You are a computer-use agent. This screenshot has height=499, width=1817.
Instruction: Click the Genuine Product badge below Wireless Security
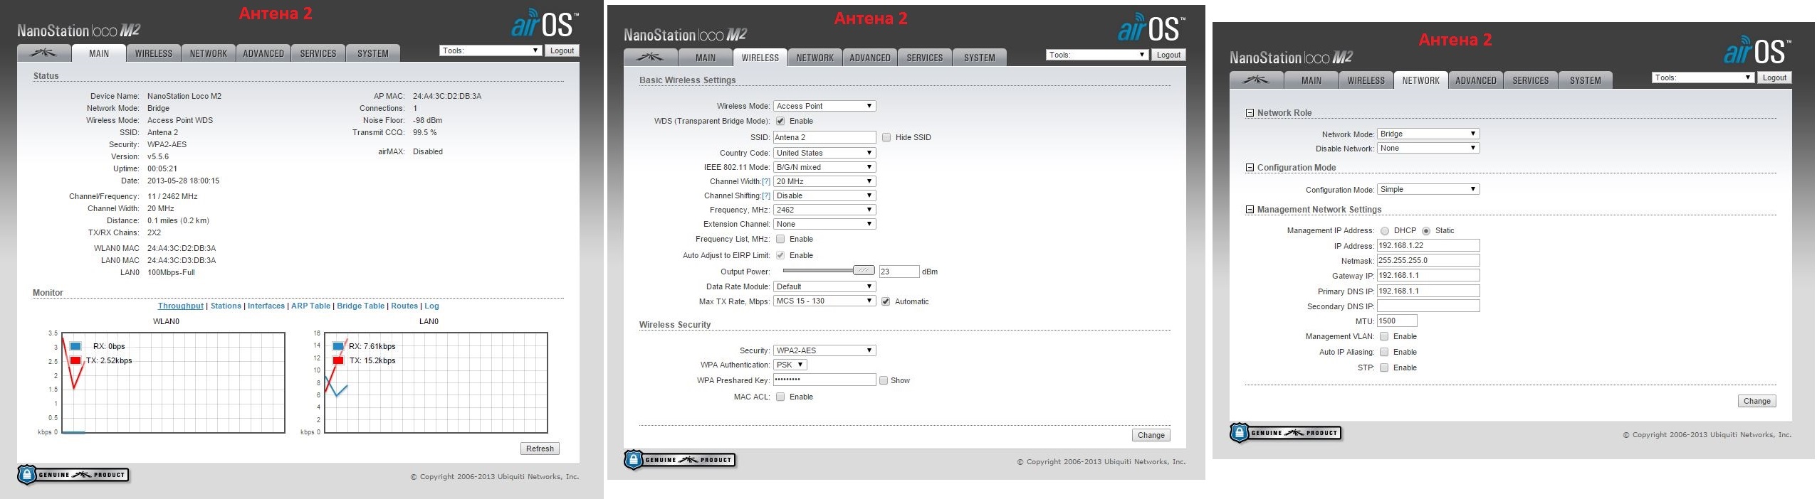pyautogui.click(x=680, y=460)
